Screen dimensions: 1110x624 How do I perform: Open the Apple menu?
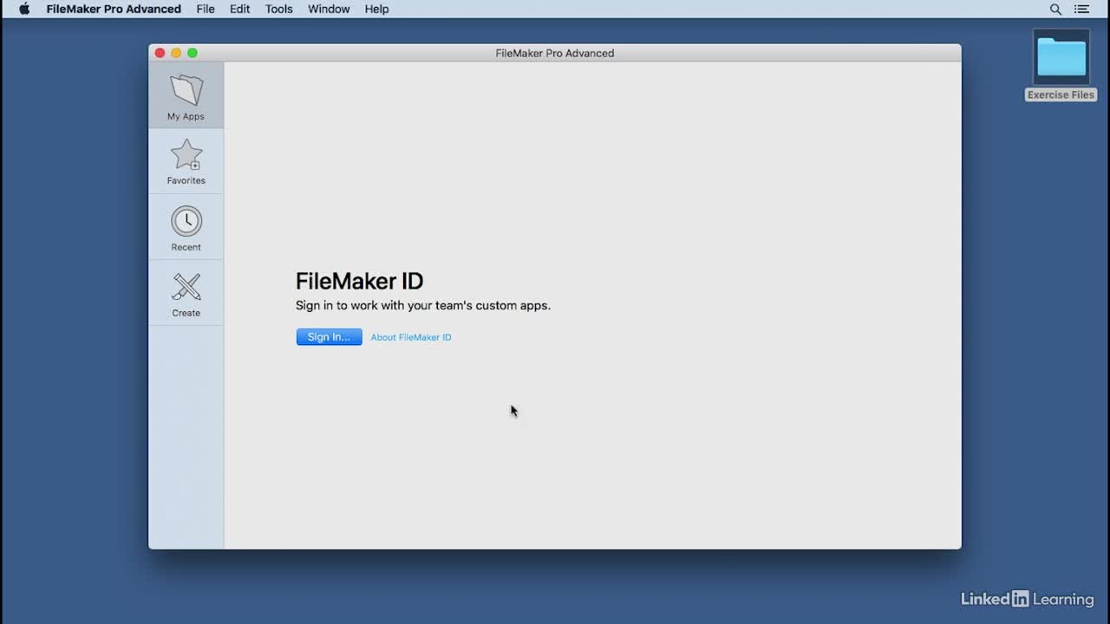coord(24,9)
